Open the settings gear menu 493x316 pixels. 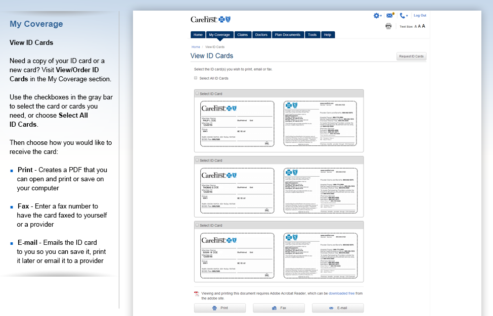click(377, 15)
